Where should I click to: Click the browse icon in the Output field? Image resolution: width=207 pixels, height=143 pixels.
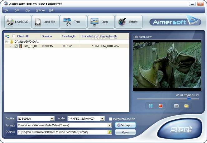point(109,132)
